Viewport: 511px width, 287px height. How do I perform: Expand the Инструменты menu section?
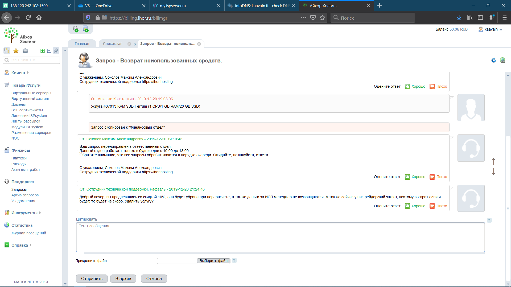pyautogui.click(x=24, y=213)
